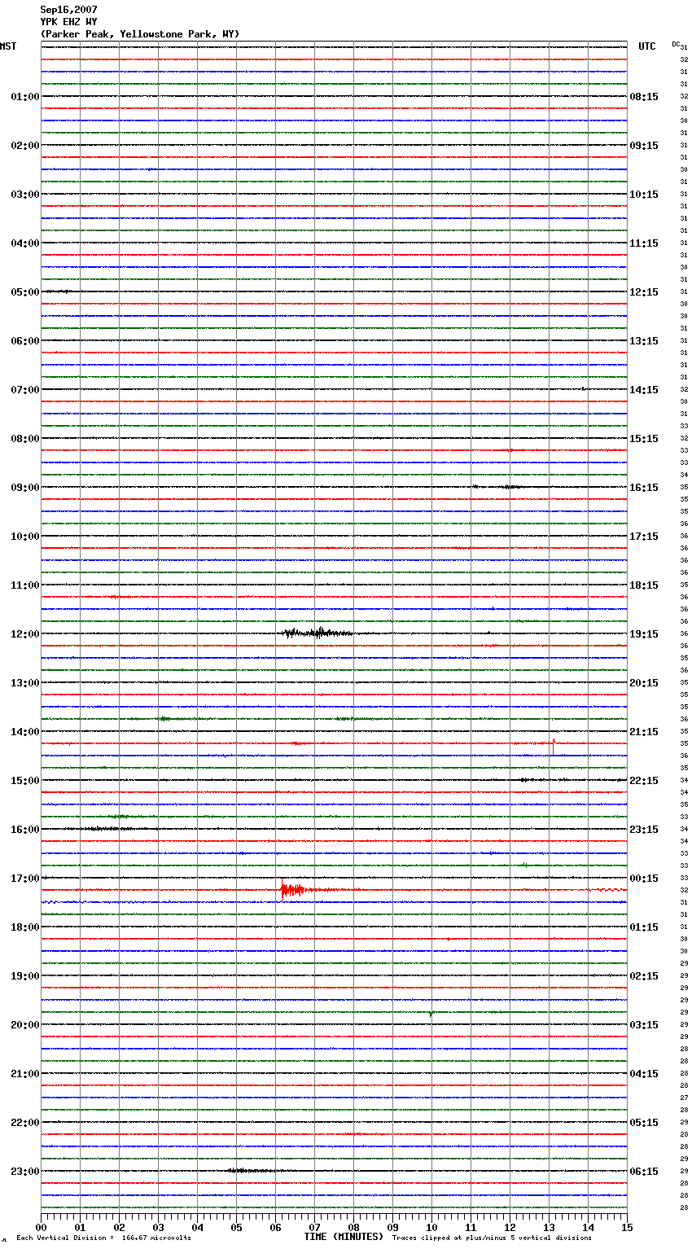The width and height of the screenshot is (692, 1249).
Task: Click the "12:15" UTC time label
Action: pos(644,292)
